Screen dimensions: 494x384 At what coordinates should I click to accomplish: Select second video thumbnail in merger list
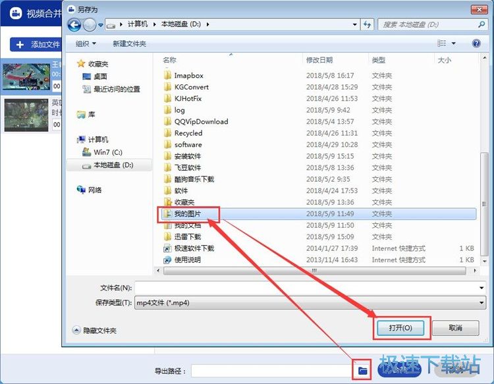click(26, 115)
